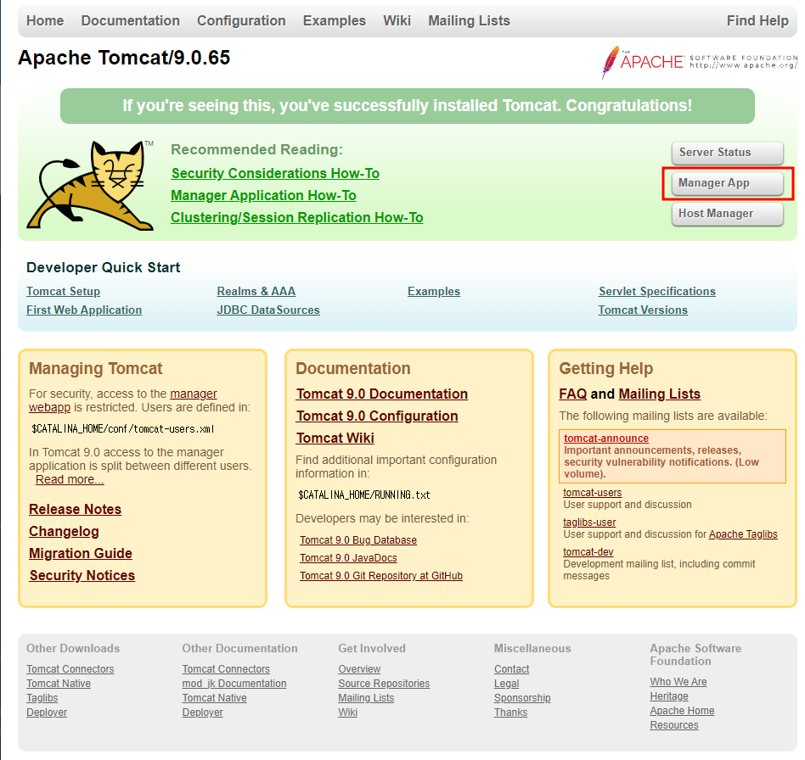Open Security Considerations How-To link
This screenshot has width=805, height=760.
[x=275, y=173]
